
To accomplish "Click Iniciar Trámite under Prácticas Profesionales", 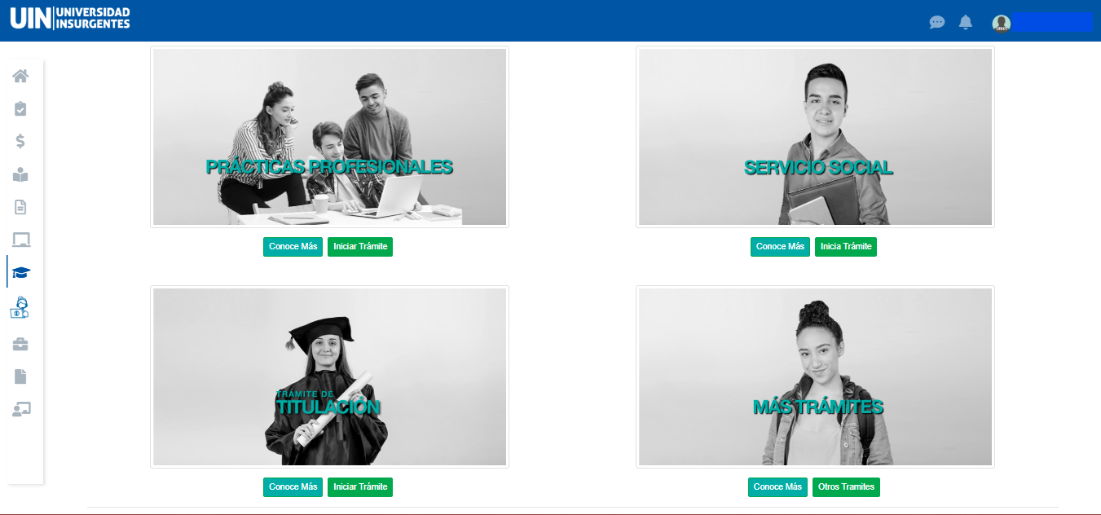I will [360, 246].
